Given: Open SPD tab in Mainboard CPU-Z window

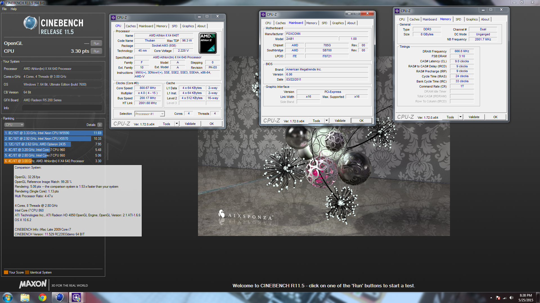Looking at the screenshot, I should [325, 23].
